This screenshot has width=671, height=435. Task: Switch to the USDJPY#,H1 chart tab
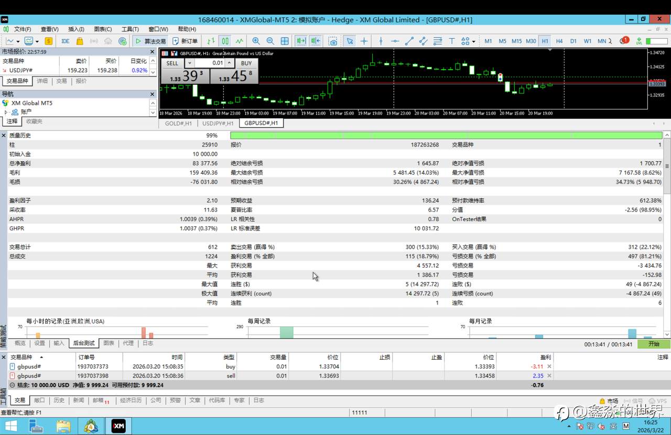218,123
